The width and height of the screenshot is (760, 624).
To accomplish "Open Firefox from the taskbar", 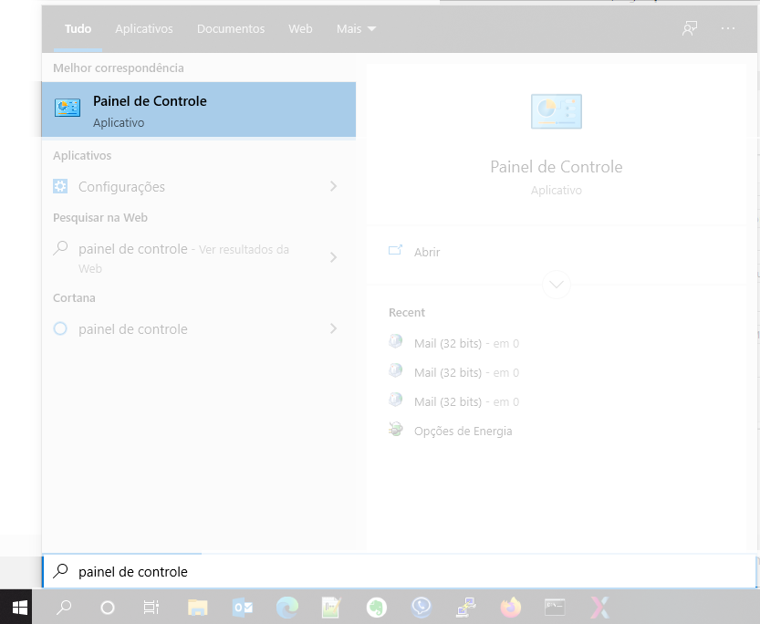I will 510,607.
